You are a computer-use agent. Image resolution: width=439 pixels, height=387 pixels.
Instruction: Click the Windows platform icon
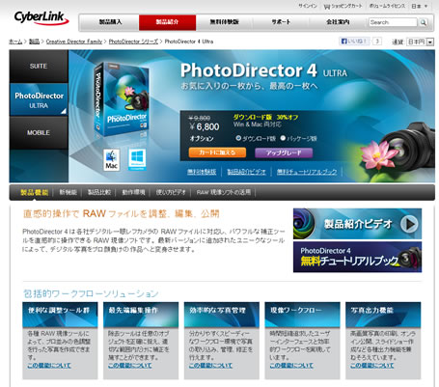(137, 159)
